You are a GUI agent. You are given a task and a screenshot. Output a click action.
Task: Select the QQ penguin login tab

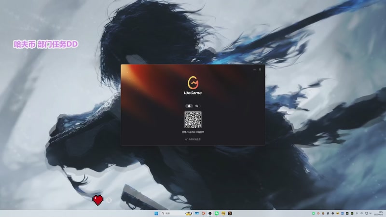[189, 106]
